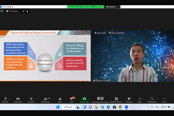This screenshot has width=174, height=116.
Task: Open Whiteboards
Action: coord(152,100)
